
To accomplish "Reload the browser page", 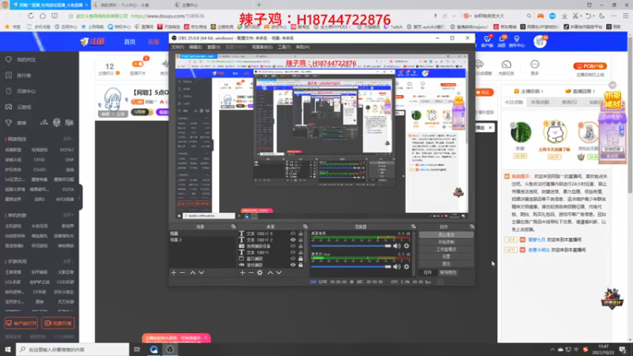I will pyautogui.click(x=31, y=16).
